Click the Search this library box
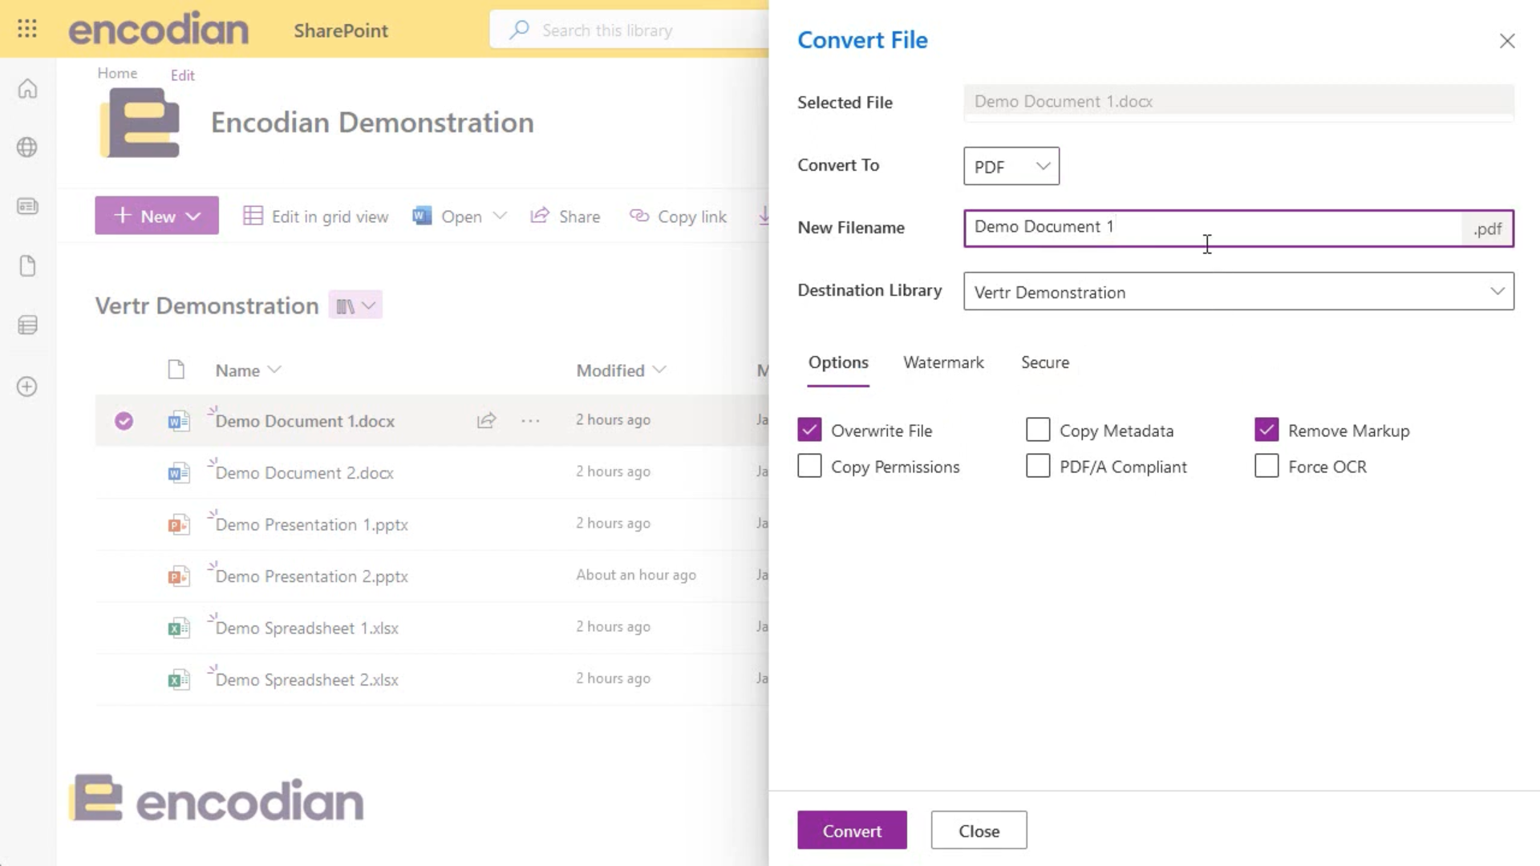The width and height of the screenshot is (1540, 866). pyautogui.click(x=629, y=30)
